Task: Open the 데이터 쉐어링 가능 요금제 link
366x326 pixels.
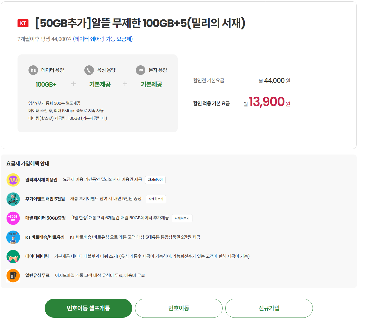Action: click(x=103, y=39)
